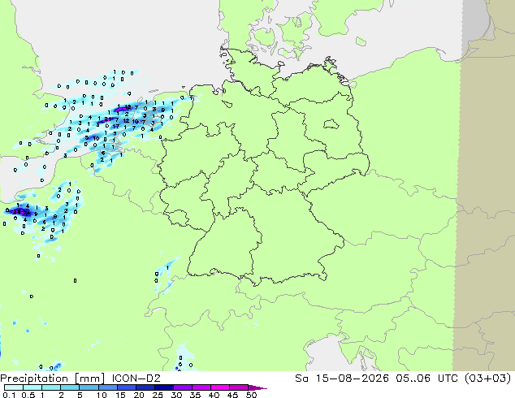This screenshot has width=515, height=398.
Task: Click the '40' legend scale label
Action: tap(214, 395)
